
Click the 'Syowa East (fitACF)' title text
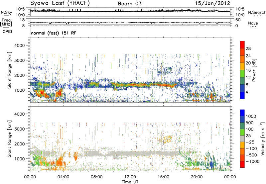point(60,3)
